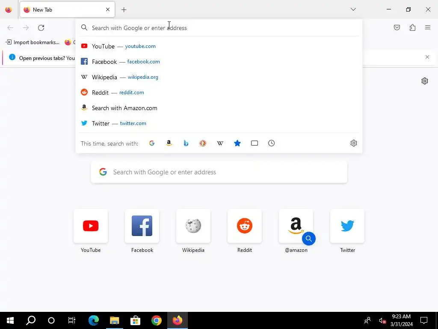Open clock showing 9:23 AM
This screenshot has width=438, height=329.
[x=401, y=320]
